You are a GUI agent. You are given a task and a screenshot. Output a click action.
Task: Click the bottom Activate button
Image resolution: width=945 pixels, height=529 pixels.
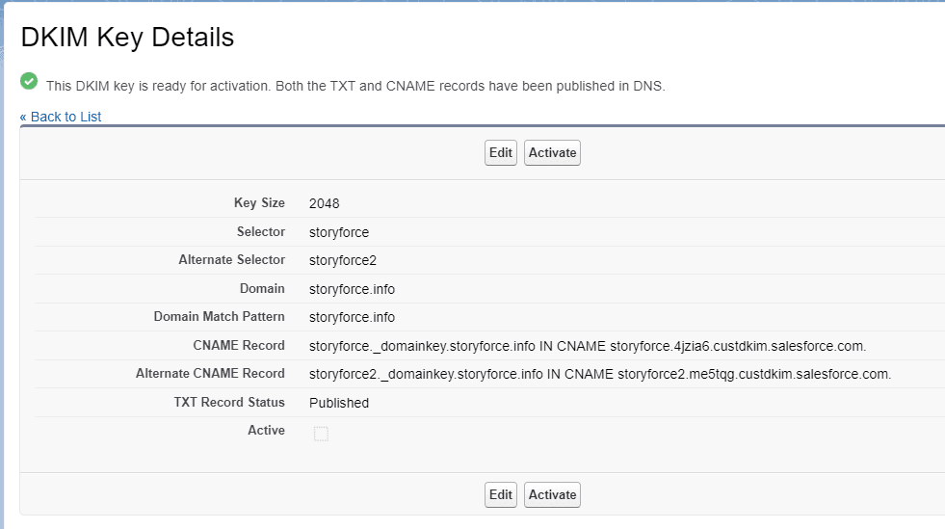(x=552, y=495)
